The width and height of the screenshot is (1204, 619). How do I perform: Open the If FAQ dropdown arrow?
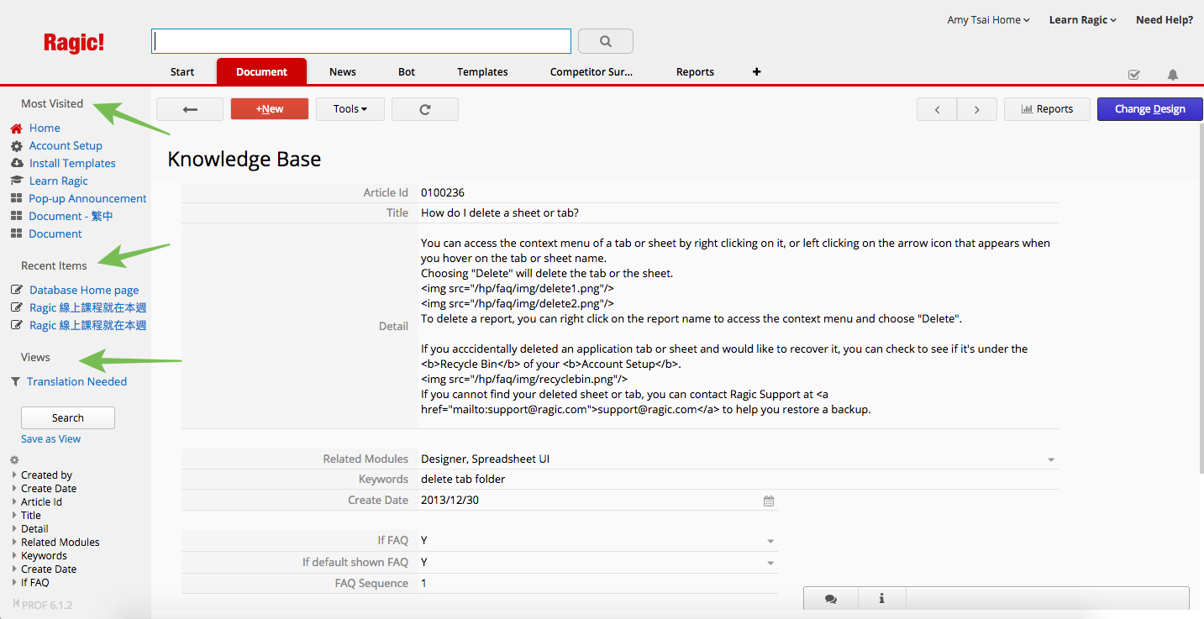770,542
